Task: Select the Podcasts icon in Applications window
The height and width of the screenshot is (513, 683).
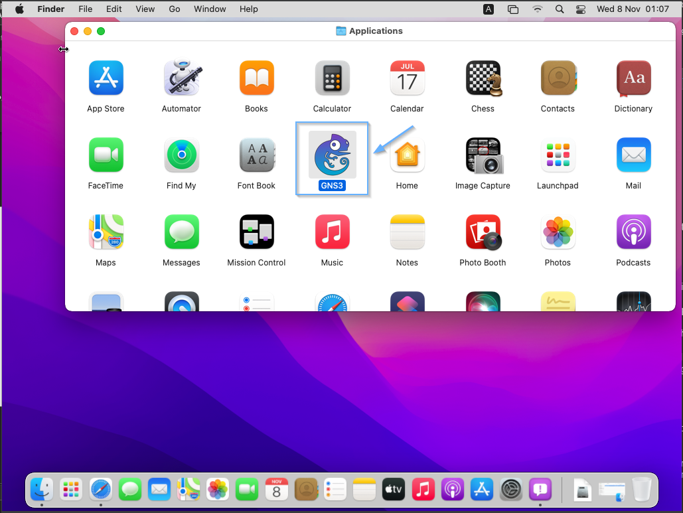Action: (x=633, y=232)
